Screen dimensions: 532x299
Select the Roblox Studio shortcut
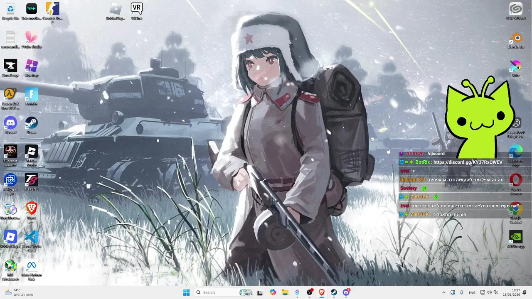(x=31, y=156)
